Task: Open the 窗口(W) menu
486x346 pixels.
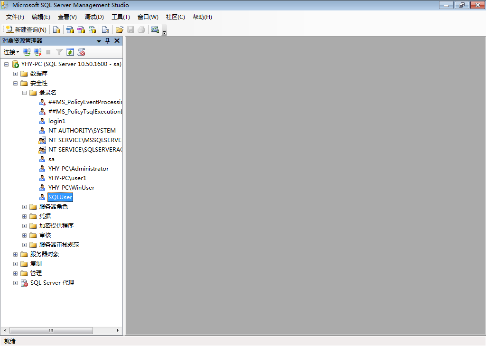Action: click(x=148, y=17)
